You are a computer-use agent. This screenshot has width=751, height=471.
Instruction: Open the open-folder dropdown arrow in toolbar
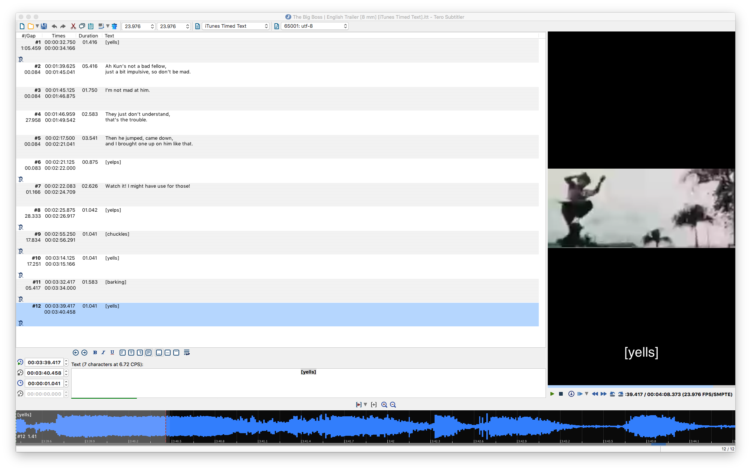[37, 26]
